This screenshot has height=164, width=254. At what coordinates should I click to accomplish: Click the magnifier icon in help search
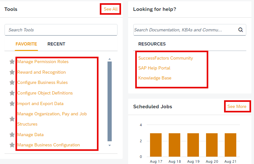click(x=240, y=30)
